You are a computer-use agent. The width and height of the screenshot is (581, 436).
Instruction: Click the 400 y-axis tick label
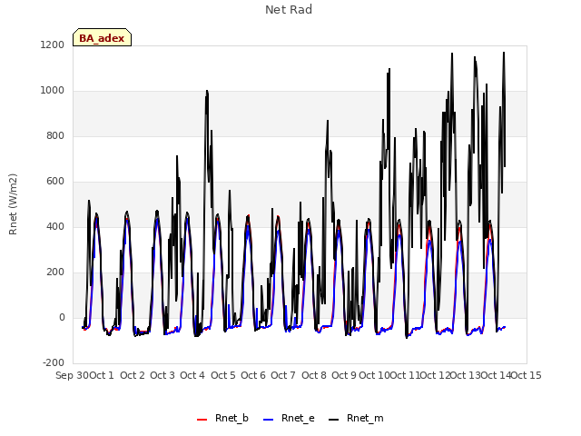(55, 226)
